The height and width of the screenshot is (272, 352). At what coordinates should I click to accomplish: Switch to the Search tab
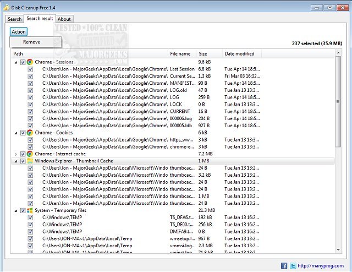[x=15, y=19]
